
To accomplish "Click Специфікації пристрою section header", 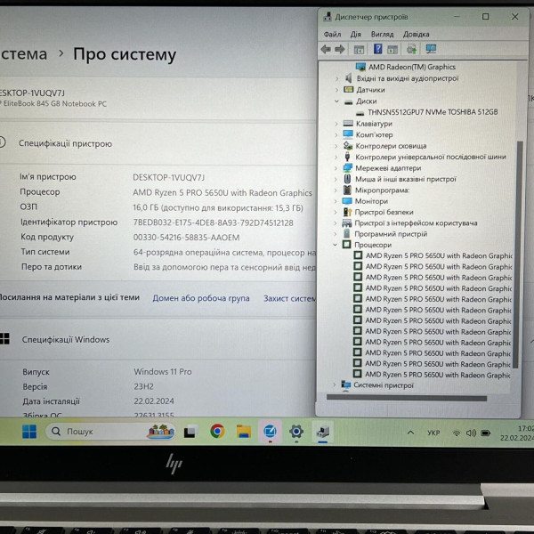I will tap(65, 143).
